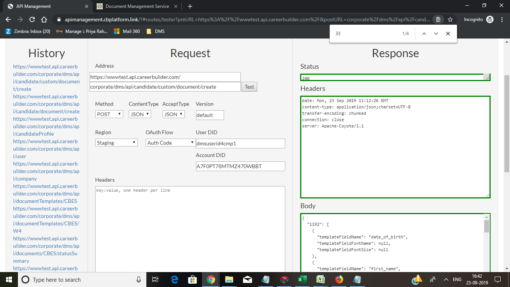Click the find bar search field
The height and width of the screenshot is (287, 510).
(365, 34)
